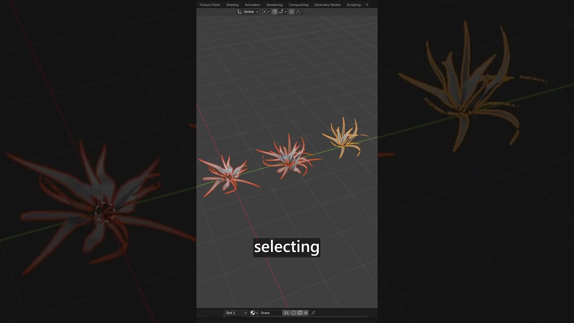The height and width of the screenshot is (323, 574).
Task: Toggle the pin icon next to the material
Action: pyautogui.click(x=313, y=313)
